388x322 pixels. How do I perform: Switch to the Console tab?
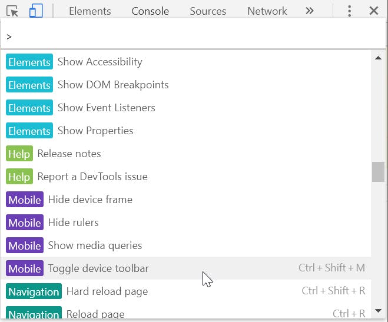pos(150,11)
